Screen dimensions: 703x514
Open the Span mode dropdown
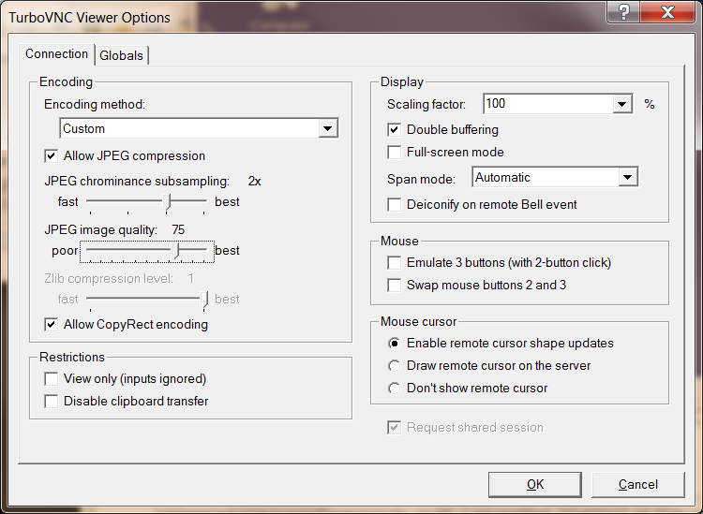555,177
